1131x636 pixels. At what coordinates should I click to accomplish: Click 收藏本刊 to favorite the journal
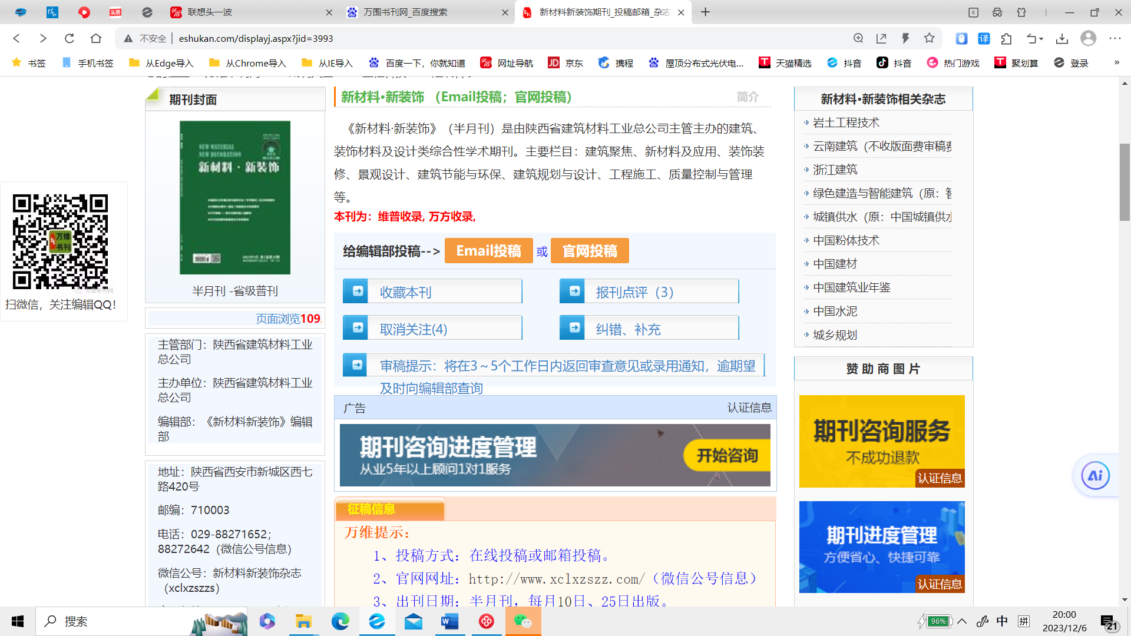(406, 292)
